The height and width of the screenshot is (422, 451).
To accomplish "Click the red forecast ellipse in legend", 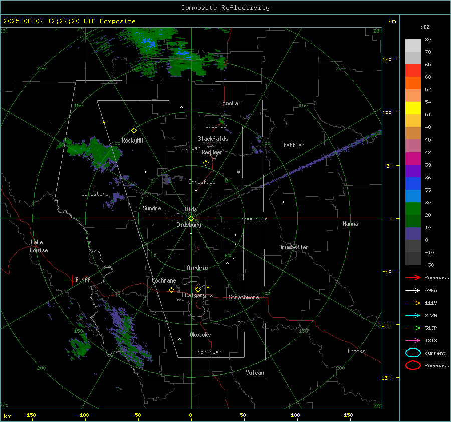I will [x=413, y=365].
